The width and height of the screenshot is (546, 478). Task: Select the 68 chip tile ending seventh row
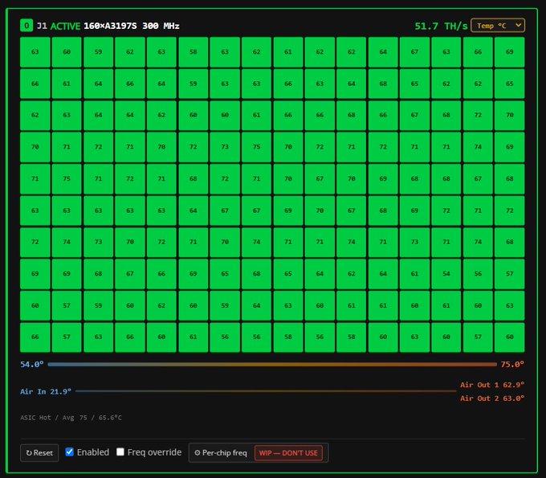pyautogui.click(x=509, y=242)
